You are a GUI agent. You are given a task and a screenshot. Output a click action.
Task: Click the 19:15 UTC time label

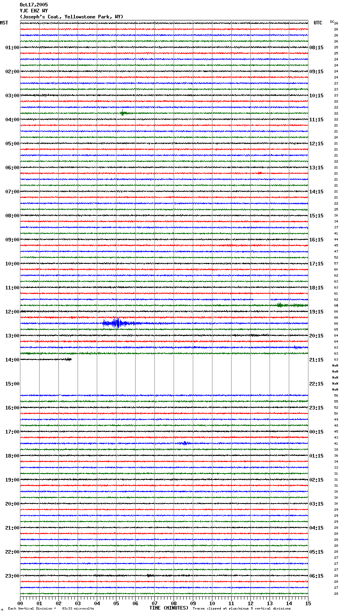pyautogui.click(x=316, y=312)
